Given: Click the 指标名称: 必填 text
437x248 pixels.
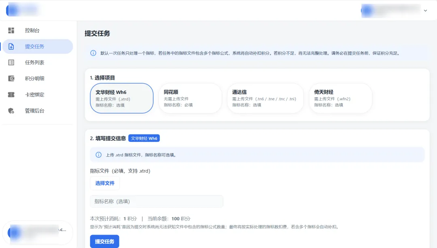Looking at the screenshot, I should 178,105.
